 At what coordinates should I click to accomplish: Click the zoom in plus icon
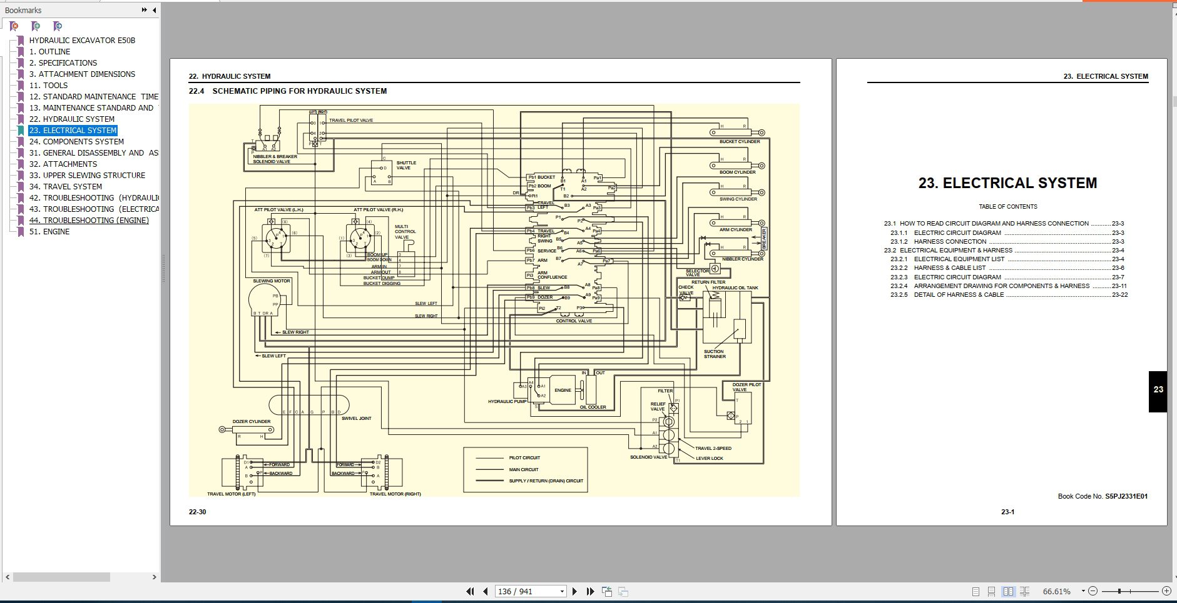click(x=1166, y=591)
